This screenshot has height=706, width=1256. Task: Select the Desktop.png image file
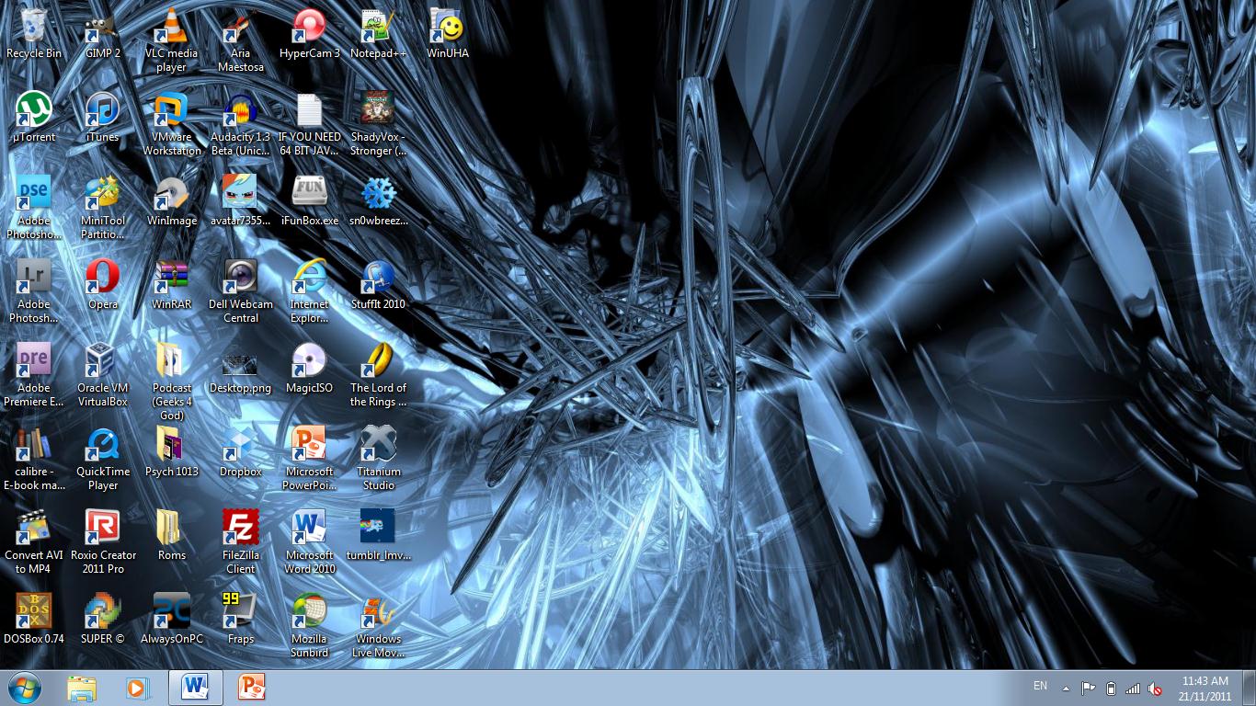241,362
